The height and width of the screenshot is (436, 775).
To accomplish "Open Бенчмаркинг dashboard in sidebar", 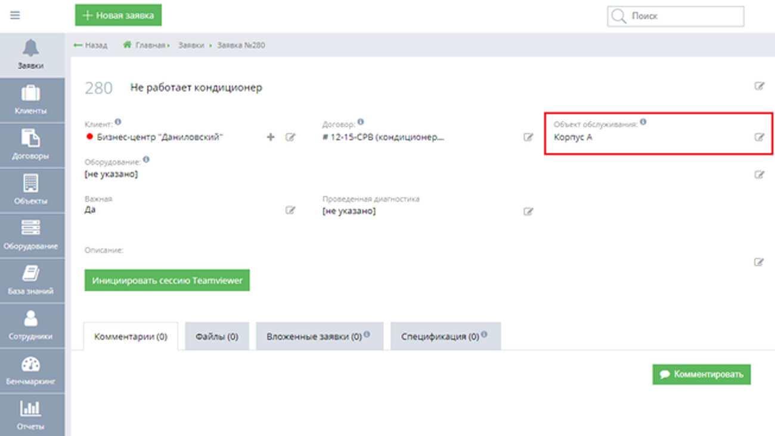I will pyautogui.click(x=31, y=370).
